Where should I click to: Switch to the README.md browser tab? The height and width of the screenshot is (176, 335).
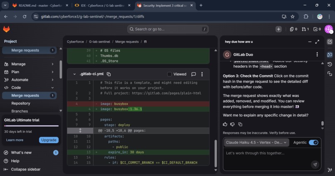[x=40, y=5]
